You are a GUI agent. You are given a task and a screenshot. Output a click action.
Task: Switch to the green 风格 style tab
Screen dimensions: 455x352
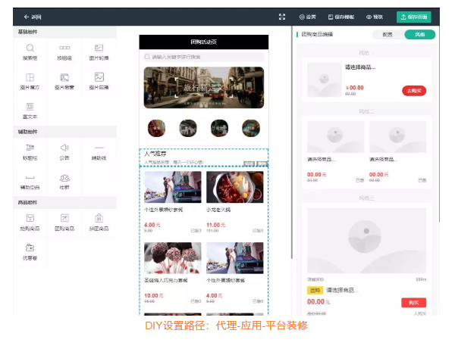(419, 35)
